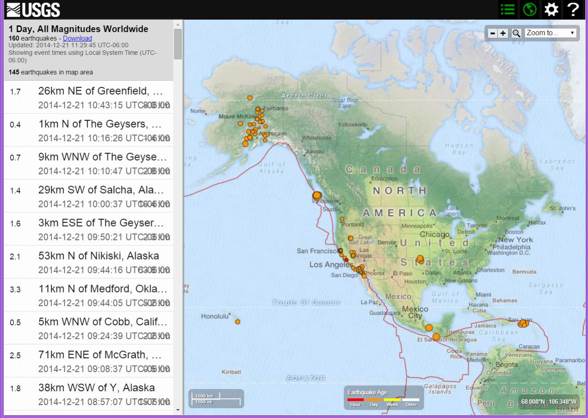Toggle the earthquake list panel icon
The image size is (588, 418).
508,9
